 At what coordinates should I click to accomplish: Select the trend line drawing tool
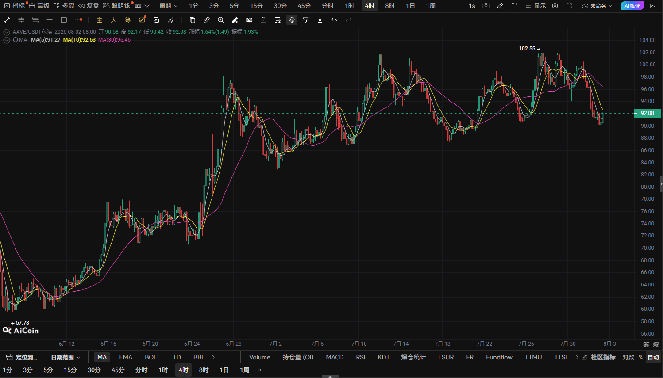coord(7,20)
